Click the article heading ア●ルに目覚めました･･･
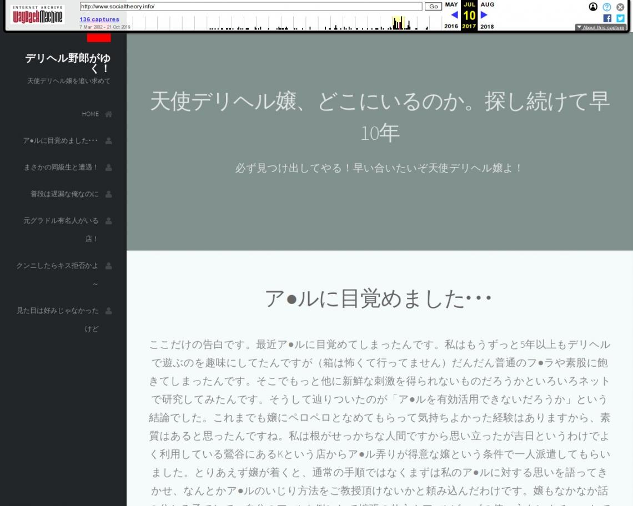The image size is (633, 506). [379, 299]
